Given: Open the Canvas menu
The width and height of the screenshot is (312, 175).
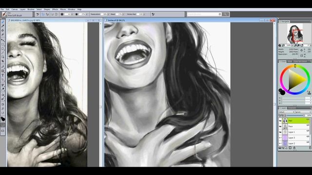Looking at the screenshot, I should 15,9.
